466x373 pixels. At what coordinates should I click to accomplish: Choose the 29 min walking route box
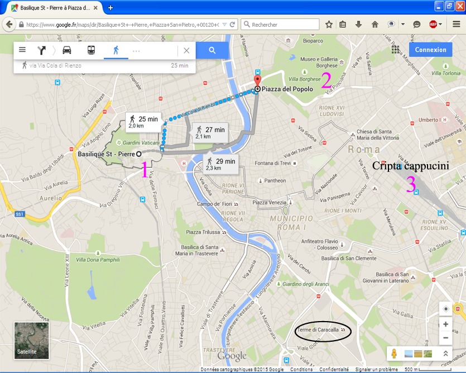click(x=221, y=164)
